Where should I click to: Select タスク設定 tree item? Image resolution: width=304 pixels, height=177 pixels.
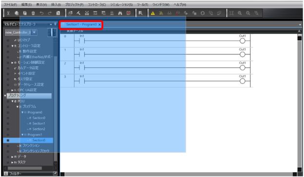[x=25, y=79]
